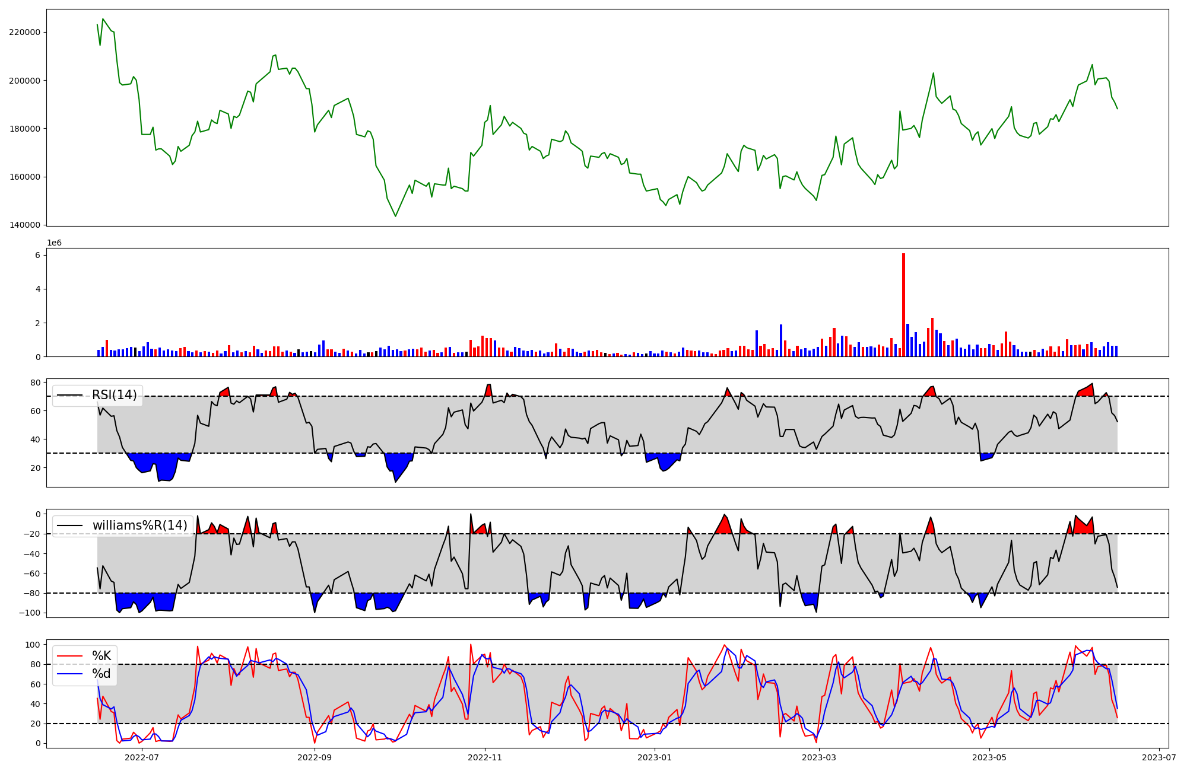Click the 80 tick on RSI axis

pyautogui.click(x=35, y=383)
